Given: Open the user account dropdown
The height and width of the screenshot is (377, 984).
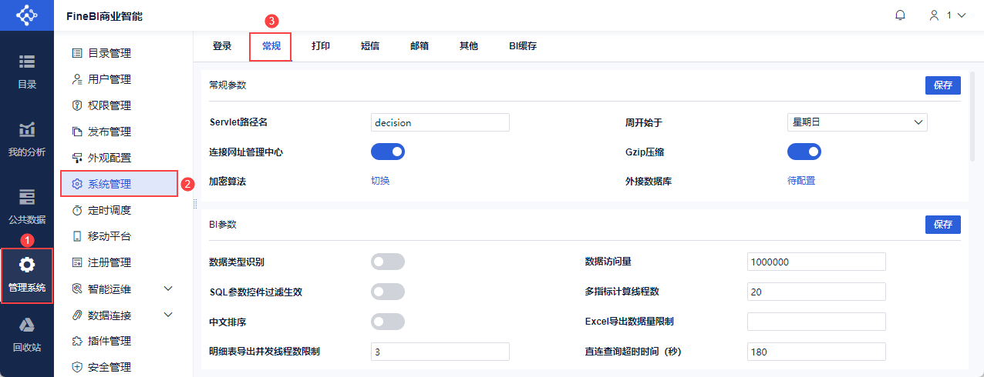Looking at the screenshot, I should pos(948,15).
